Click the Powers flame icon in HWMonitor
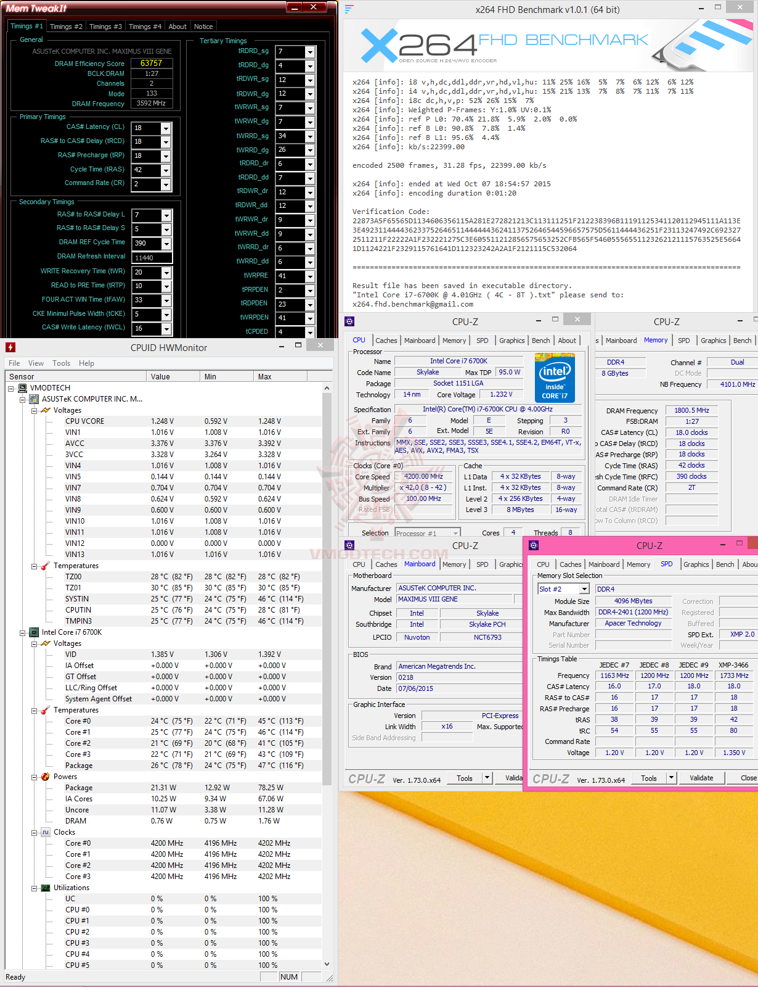Viewport: 758px width, 987px height. 46,776
